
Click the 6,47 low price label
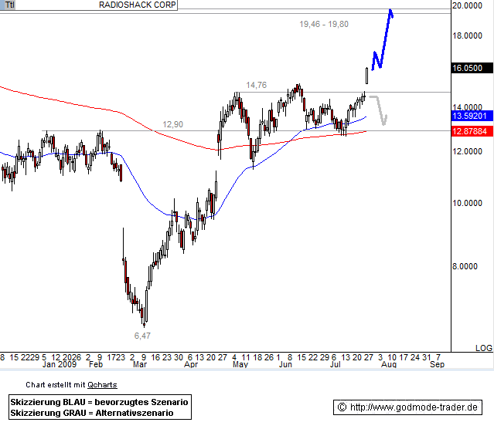tap(142, 336)
